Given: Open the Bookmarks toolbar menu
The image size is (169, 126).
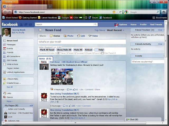Looking at the screenshot, I should tap(160, 18).
